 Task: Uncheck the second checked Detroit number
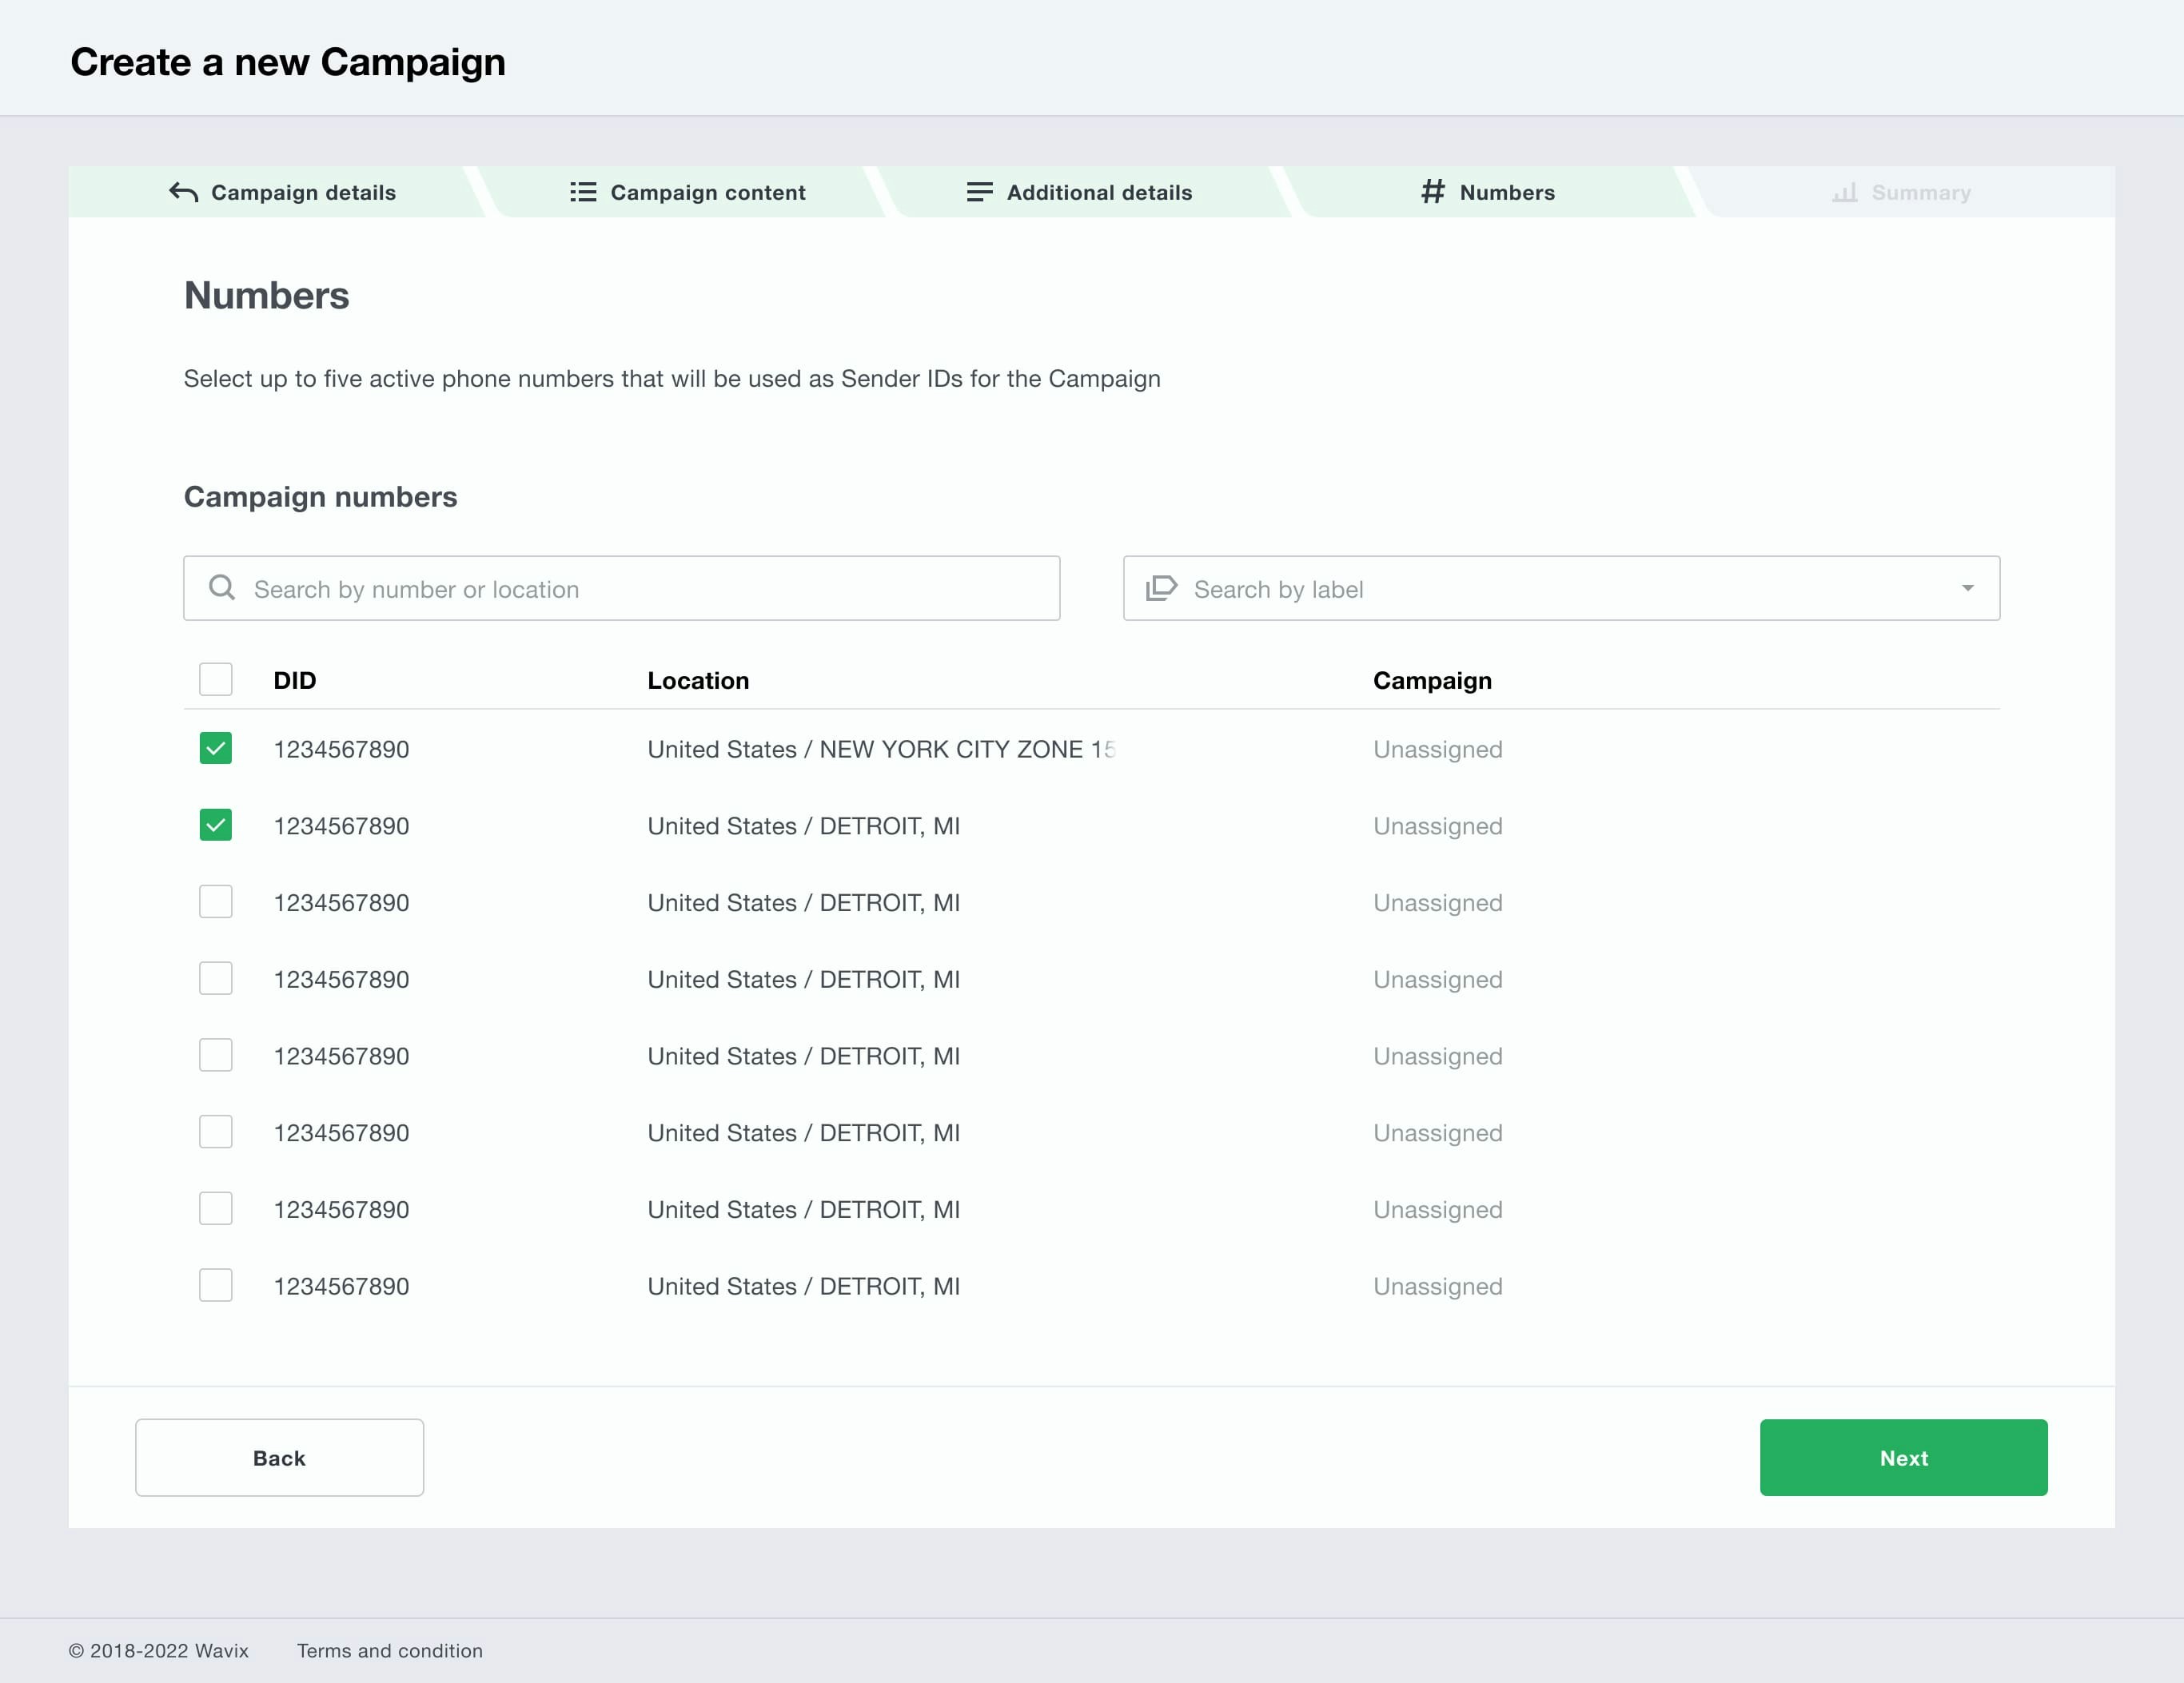point(216,826)
